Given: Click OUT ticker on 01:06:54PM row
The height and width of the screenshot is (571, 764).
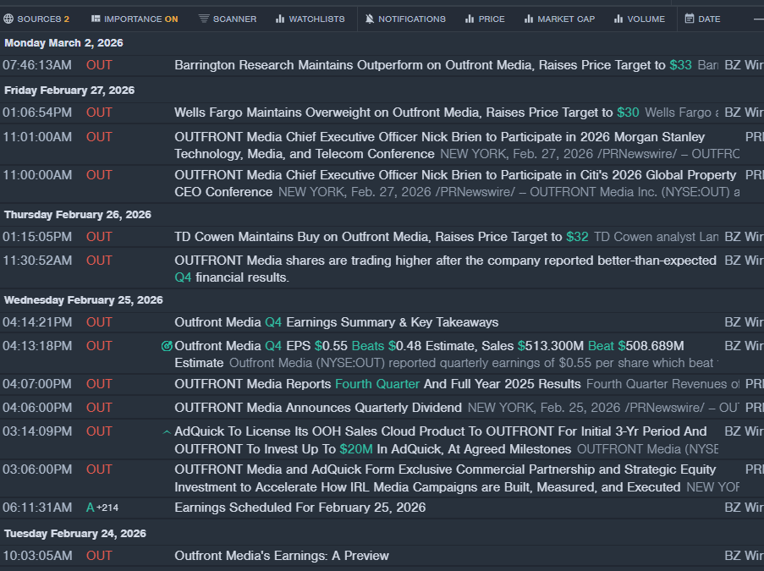Looking at the screenshot, I should (99, 113).
